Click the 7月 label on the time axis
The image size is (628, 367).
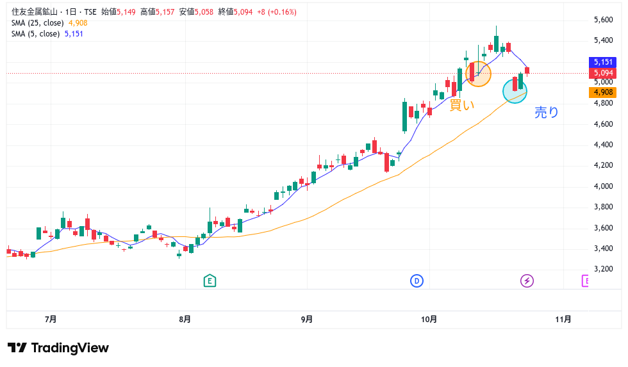click(x=51, y=319)
